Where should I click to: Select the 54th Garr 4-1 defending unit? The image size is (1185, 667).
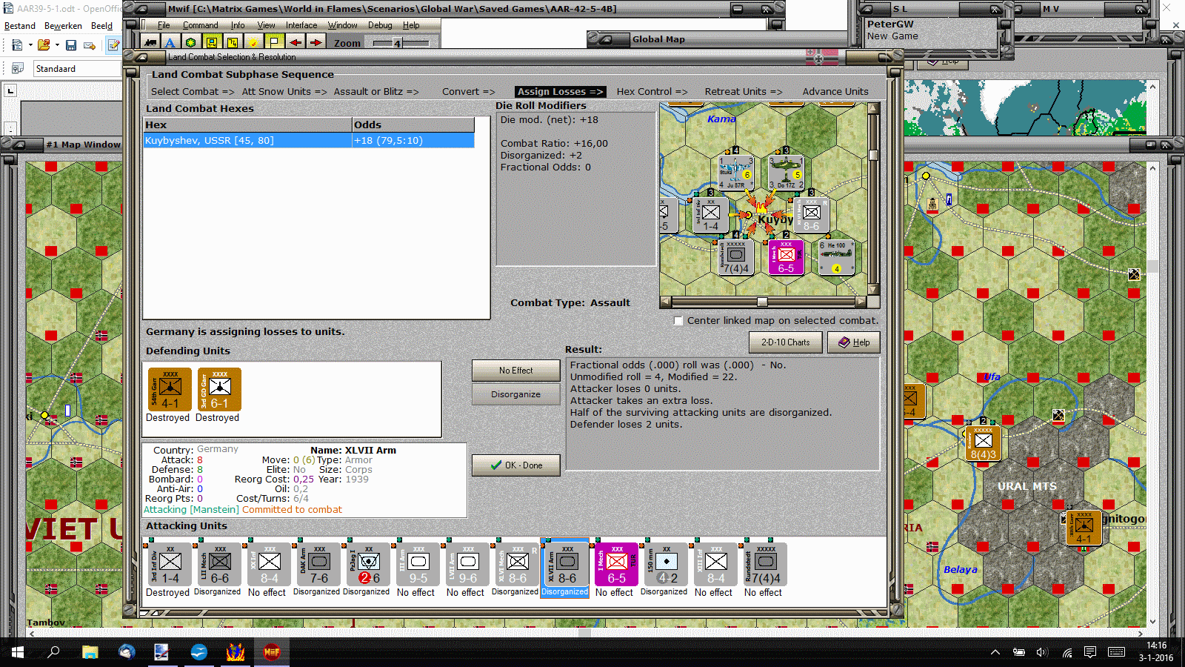pos(170,389)
